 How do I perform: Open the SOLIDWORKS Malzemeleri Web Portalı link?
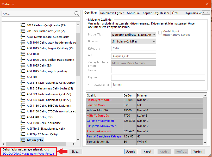coord(28,154)
